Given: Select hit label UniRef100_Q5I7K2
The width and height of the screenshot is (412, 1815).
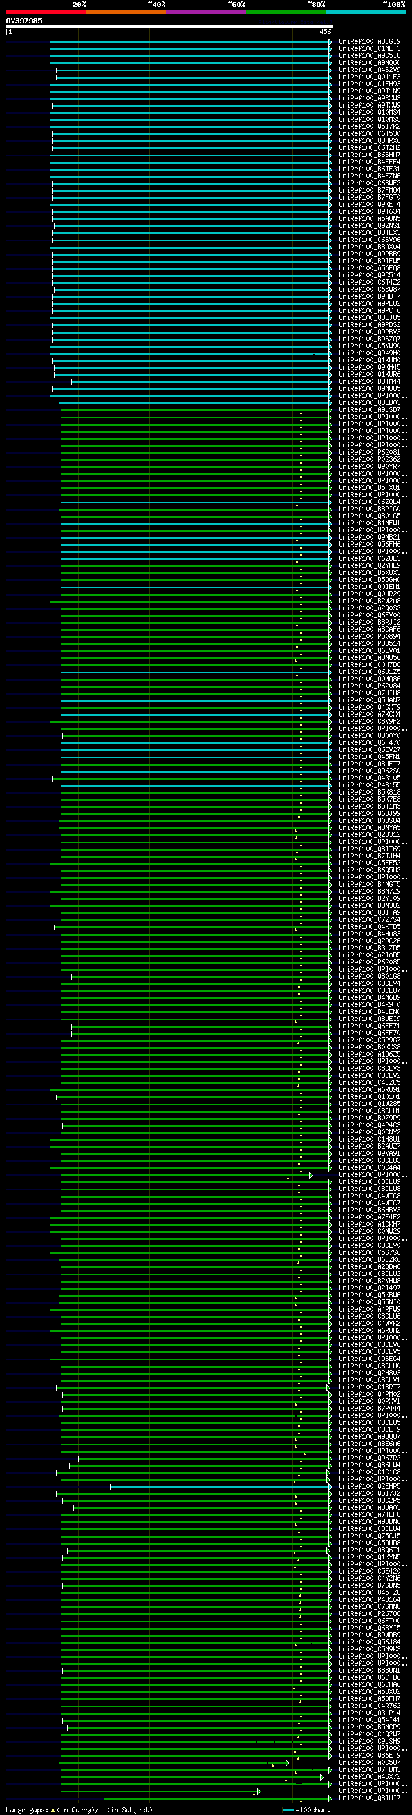Looking at the screenshot, I should 370,127.
